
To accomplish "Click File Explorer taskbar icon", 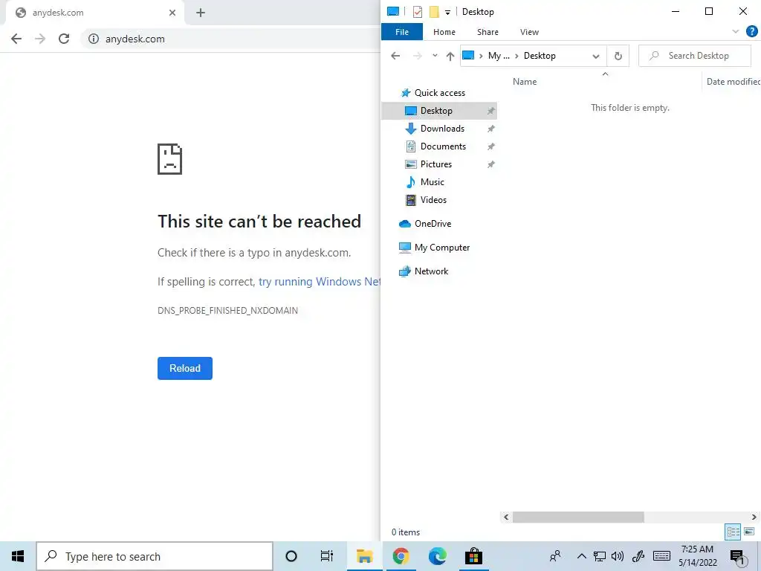I will click(364, 556).
